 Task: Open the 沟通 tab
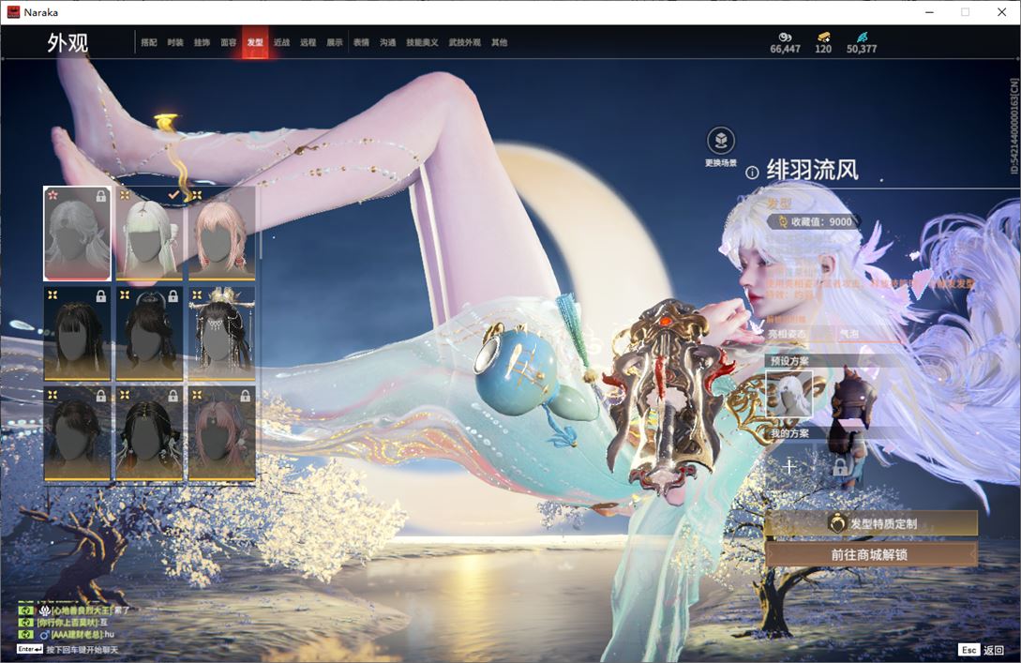coord(388,42)
